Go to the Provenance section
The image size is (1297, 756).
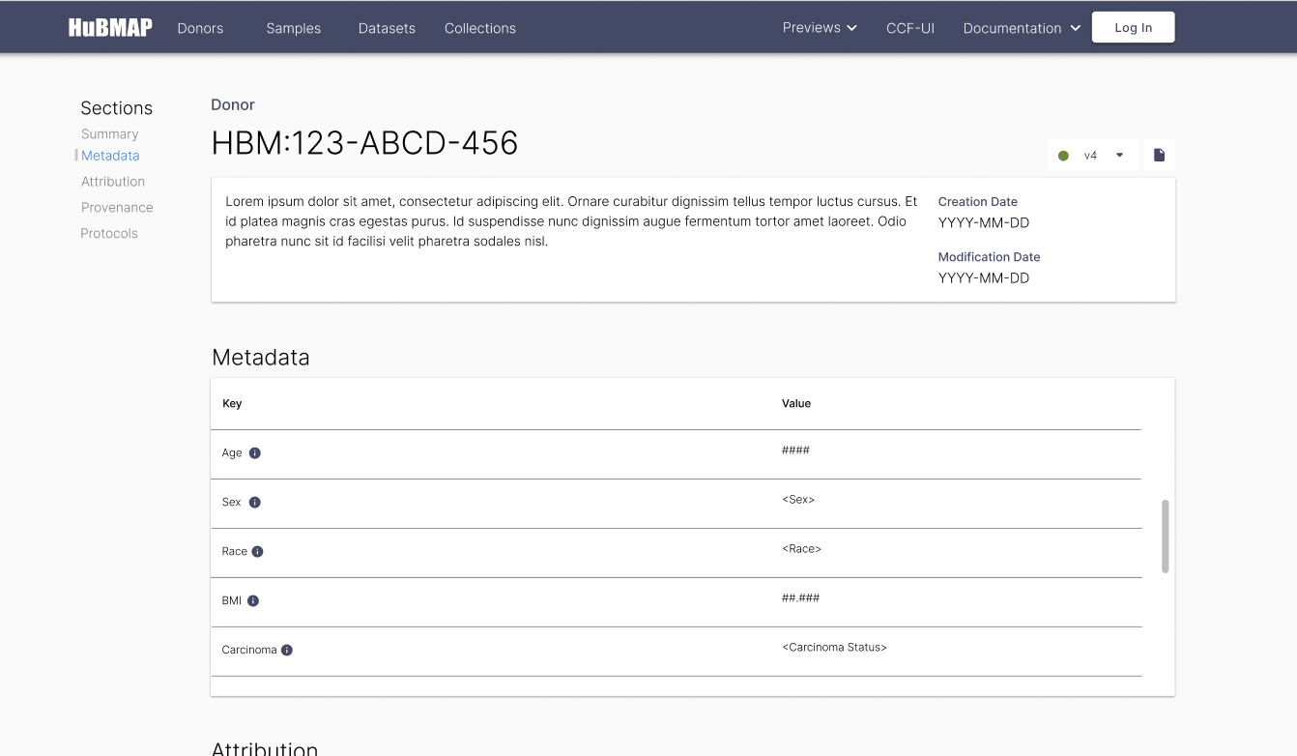(117, 208)
